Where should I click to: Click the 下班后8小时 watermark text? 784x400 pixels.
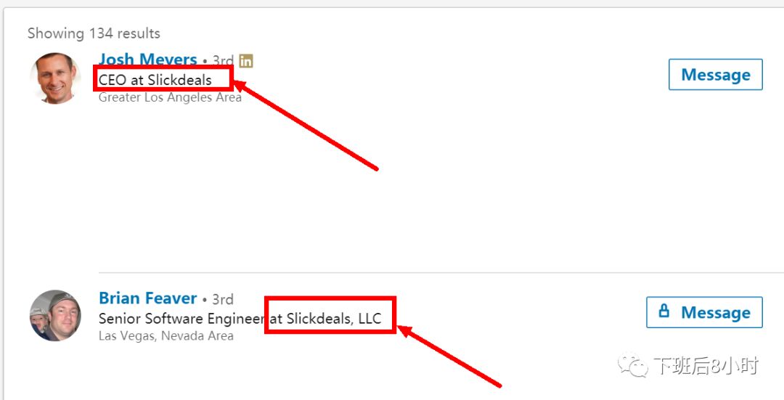706,365
